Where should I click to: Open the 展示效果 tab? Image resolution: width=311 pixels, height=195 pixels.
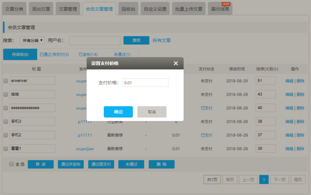tap(220, 9)
